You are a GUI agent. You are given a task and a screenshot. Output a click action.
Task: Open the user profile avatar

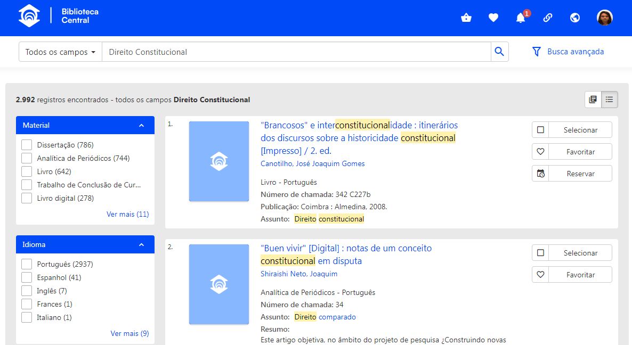coord(605,18)
